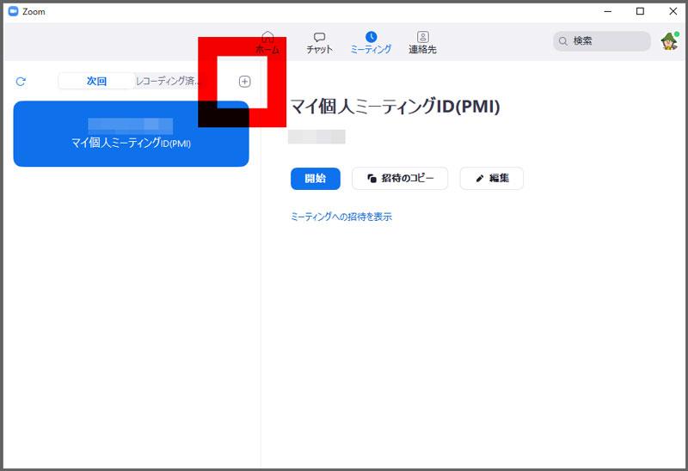
Task: Select the ミーティング tab
Action: (371, 43)
